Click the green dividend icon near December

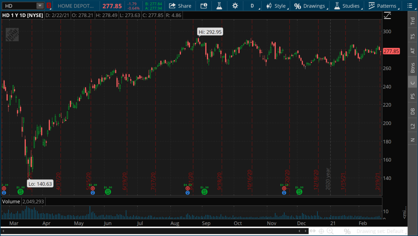point(299,192)
